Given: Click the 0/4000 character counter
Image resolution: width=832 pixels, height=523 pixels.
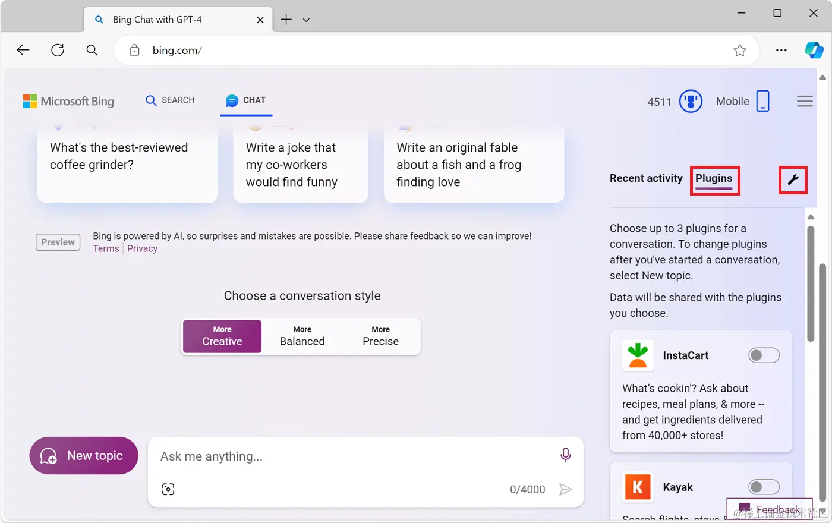Looking at the screenshot, I should 527,489.
